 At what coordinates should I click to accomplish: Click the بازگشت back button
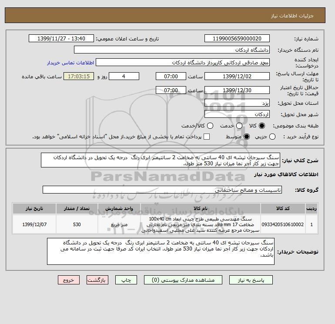click(x=97, y=280)
